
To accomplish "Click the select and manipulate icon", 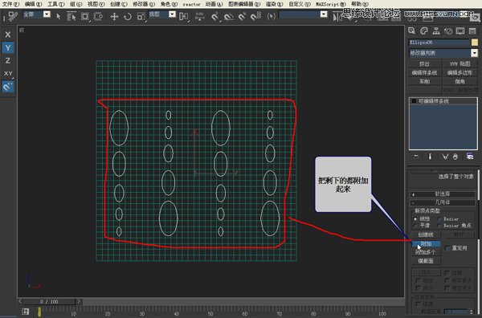I will pos(199,16).
